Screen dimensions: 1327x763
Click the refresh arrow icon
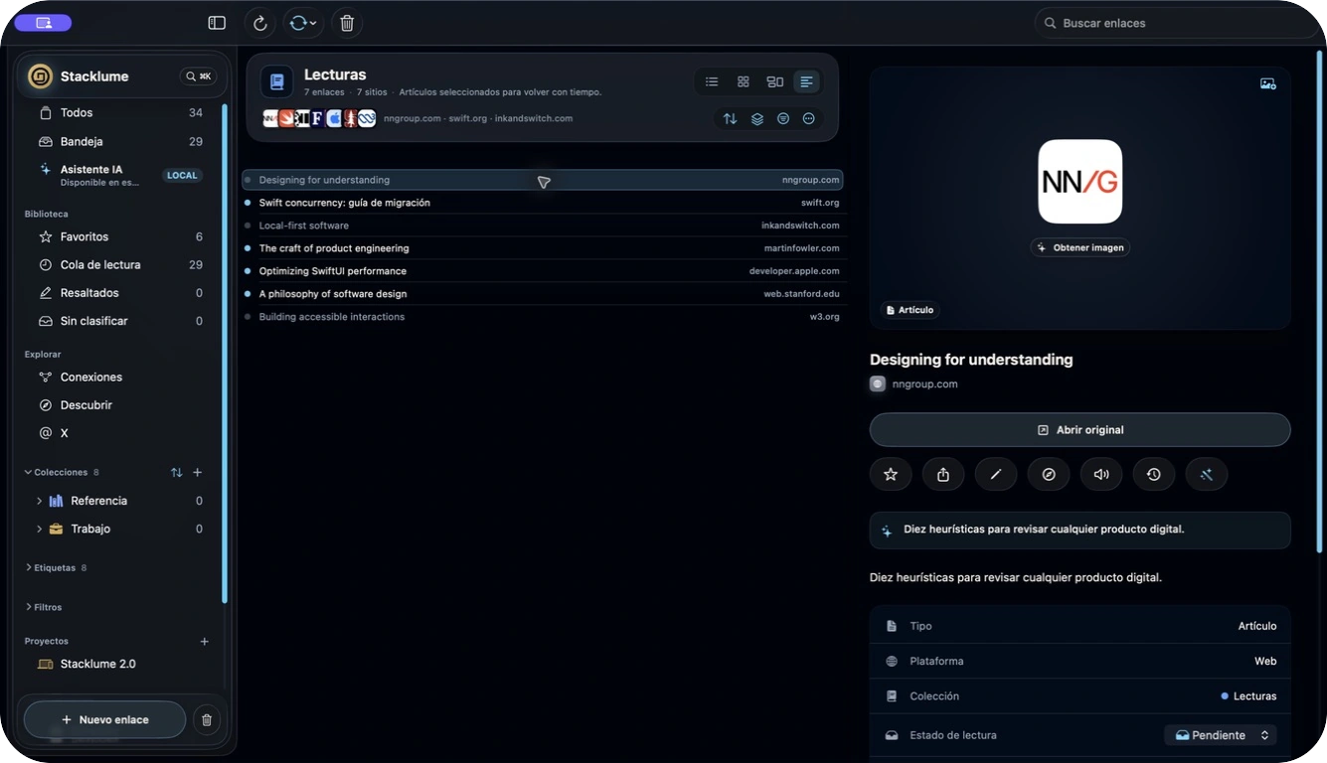[259, 23]
